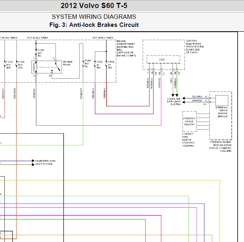Select the "GRY" wire label under CEM
Viewport: 244px width, 242px height.
[171, 81]
